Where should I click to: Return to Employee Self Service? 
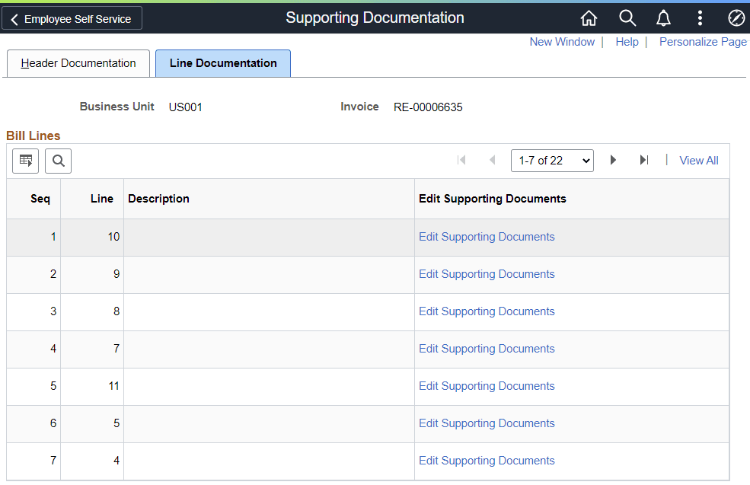[x=72, y=18]
